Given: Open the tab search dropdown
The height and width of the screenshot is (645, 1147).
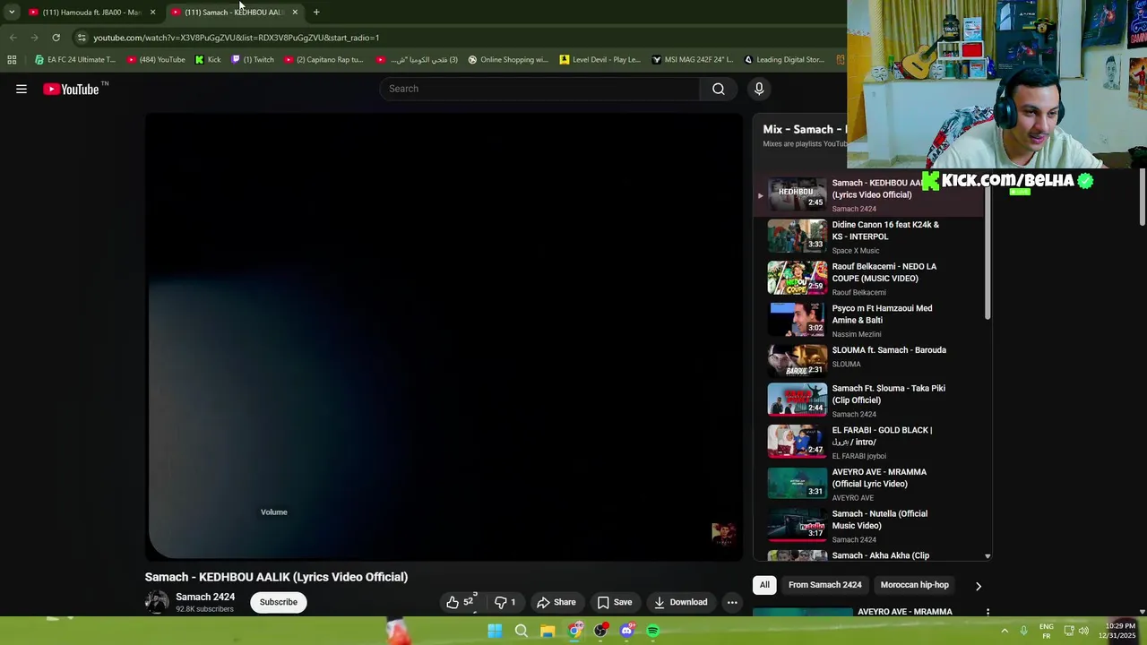Looking at the screenshot, I should coord(11,12).
